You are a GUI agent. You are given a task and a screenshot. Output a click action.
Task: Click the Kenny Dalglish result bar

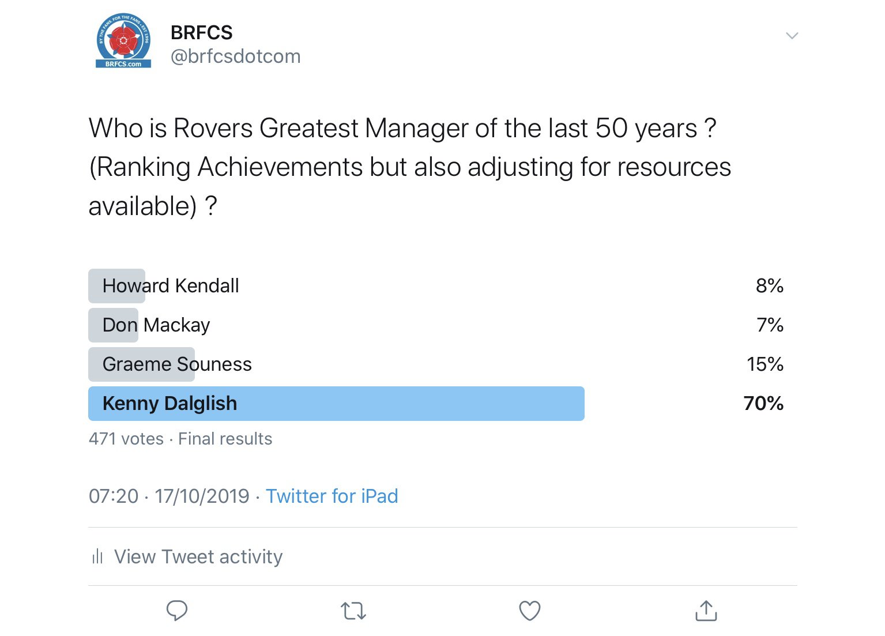(336, 404)
